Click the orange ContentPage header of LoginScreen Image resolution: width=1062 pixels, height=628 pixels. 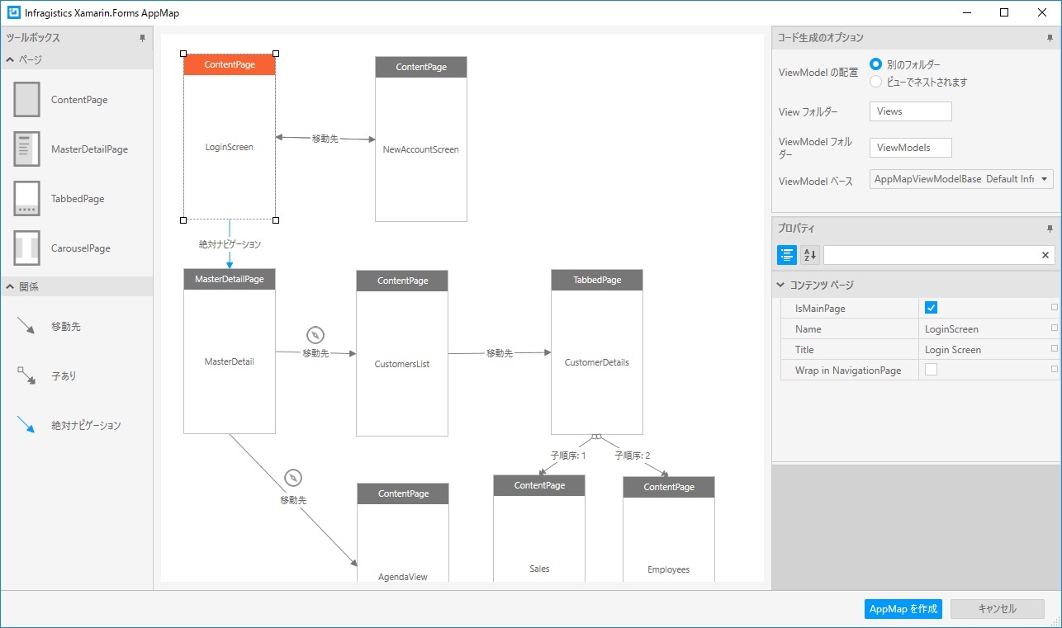(x=230, y=64)
